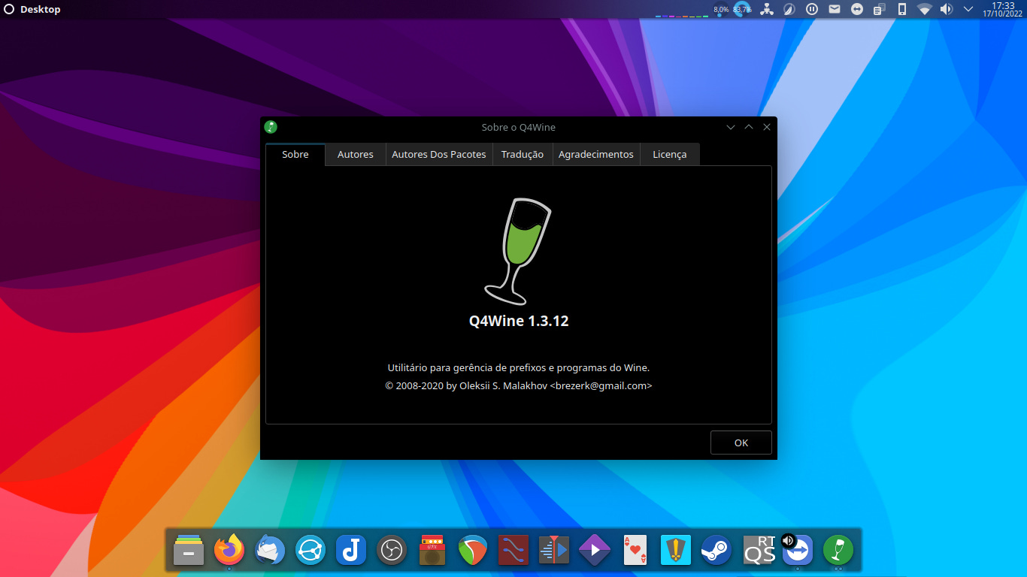The width and height of the screenshot is (1027, 577).
Task: Launch the Joplin 'J' app from dock
Action: [x=351, y=551]
